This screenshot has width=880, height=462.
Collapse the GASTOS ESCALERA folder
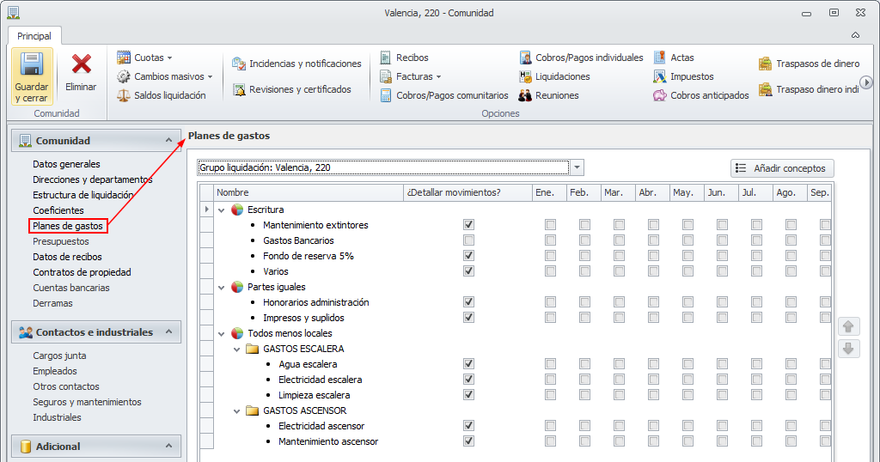[x=237, y=349]
